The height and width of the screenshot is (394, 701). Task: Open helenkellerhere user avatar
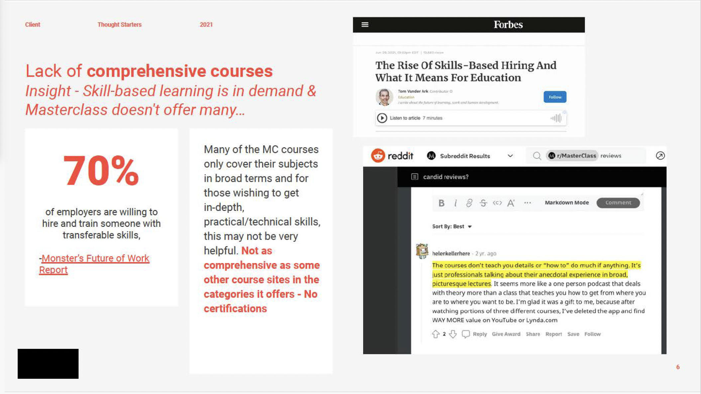(422, 251)
